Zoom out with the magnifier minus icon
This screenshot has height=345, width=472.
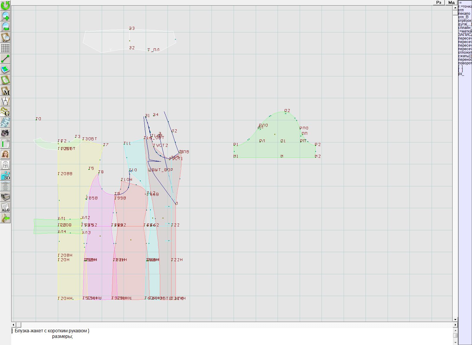pos(5,27)
